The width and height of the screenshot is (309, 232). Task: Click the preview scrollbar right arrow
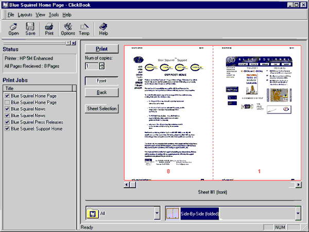pyautogui.click(x=299, y=185)
